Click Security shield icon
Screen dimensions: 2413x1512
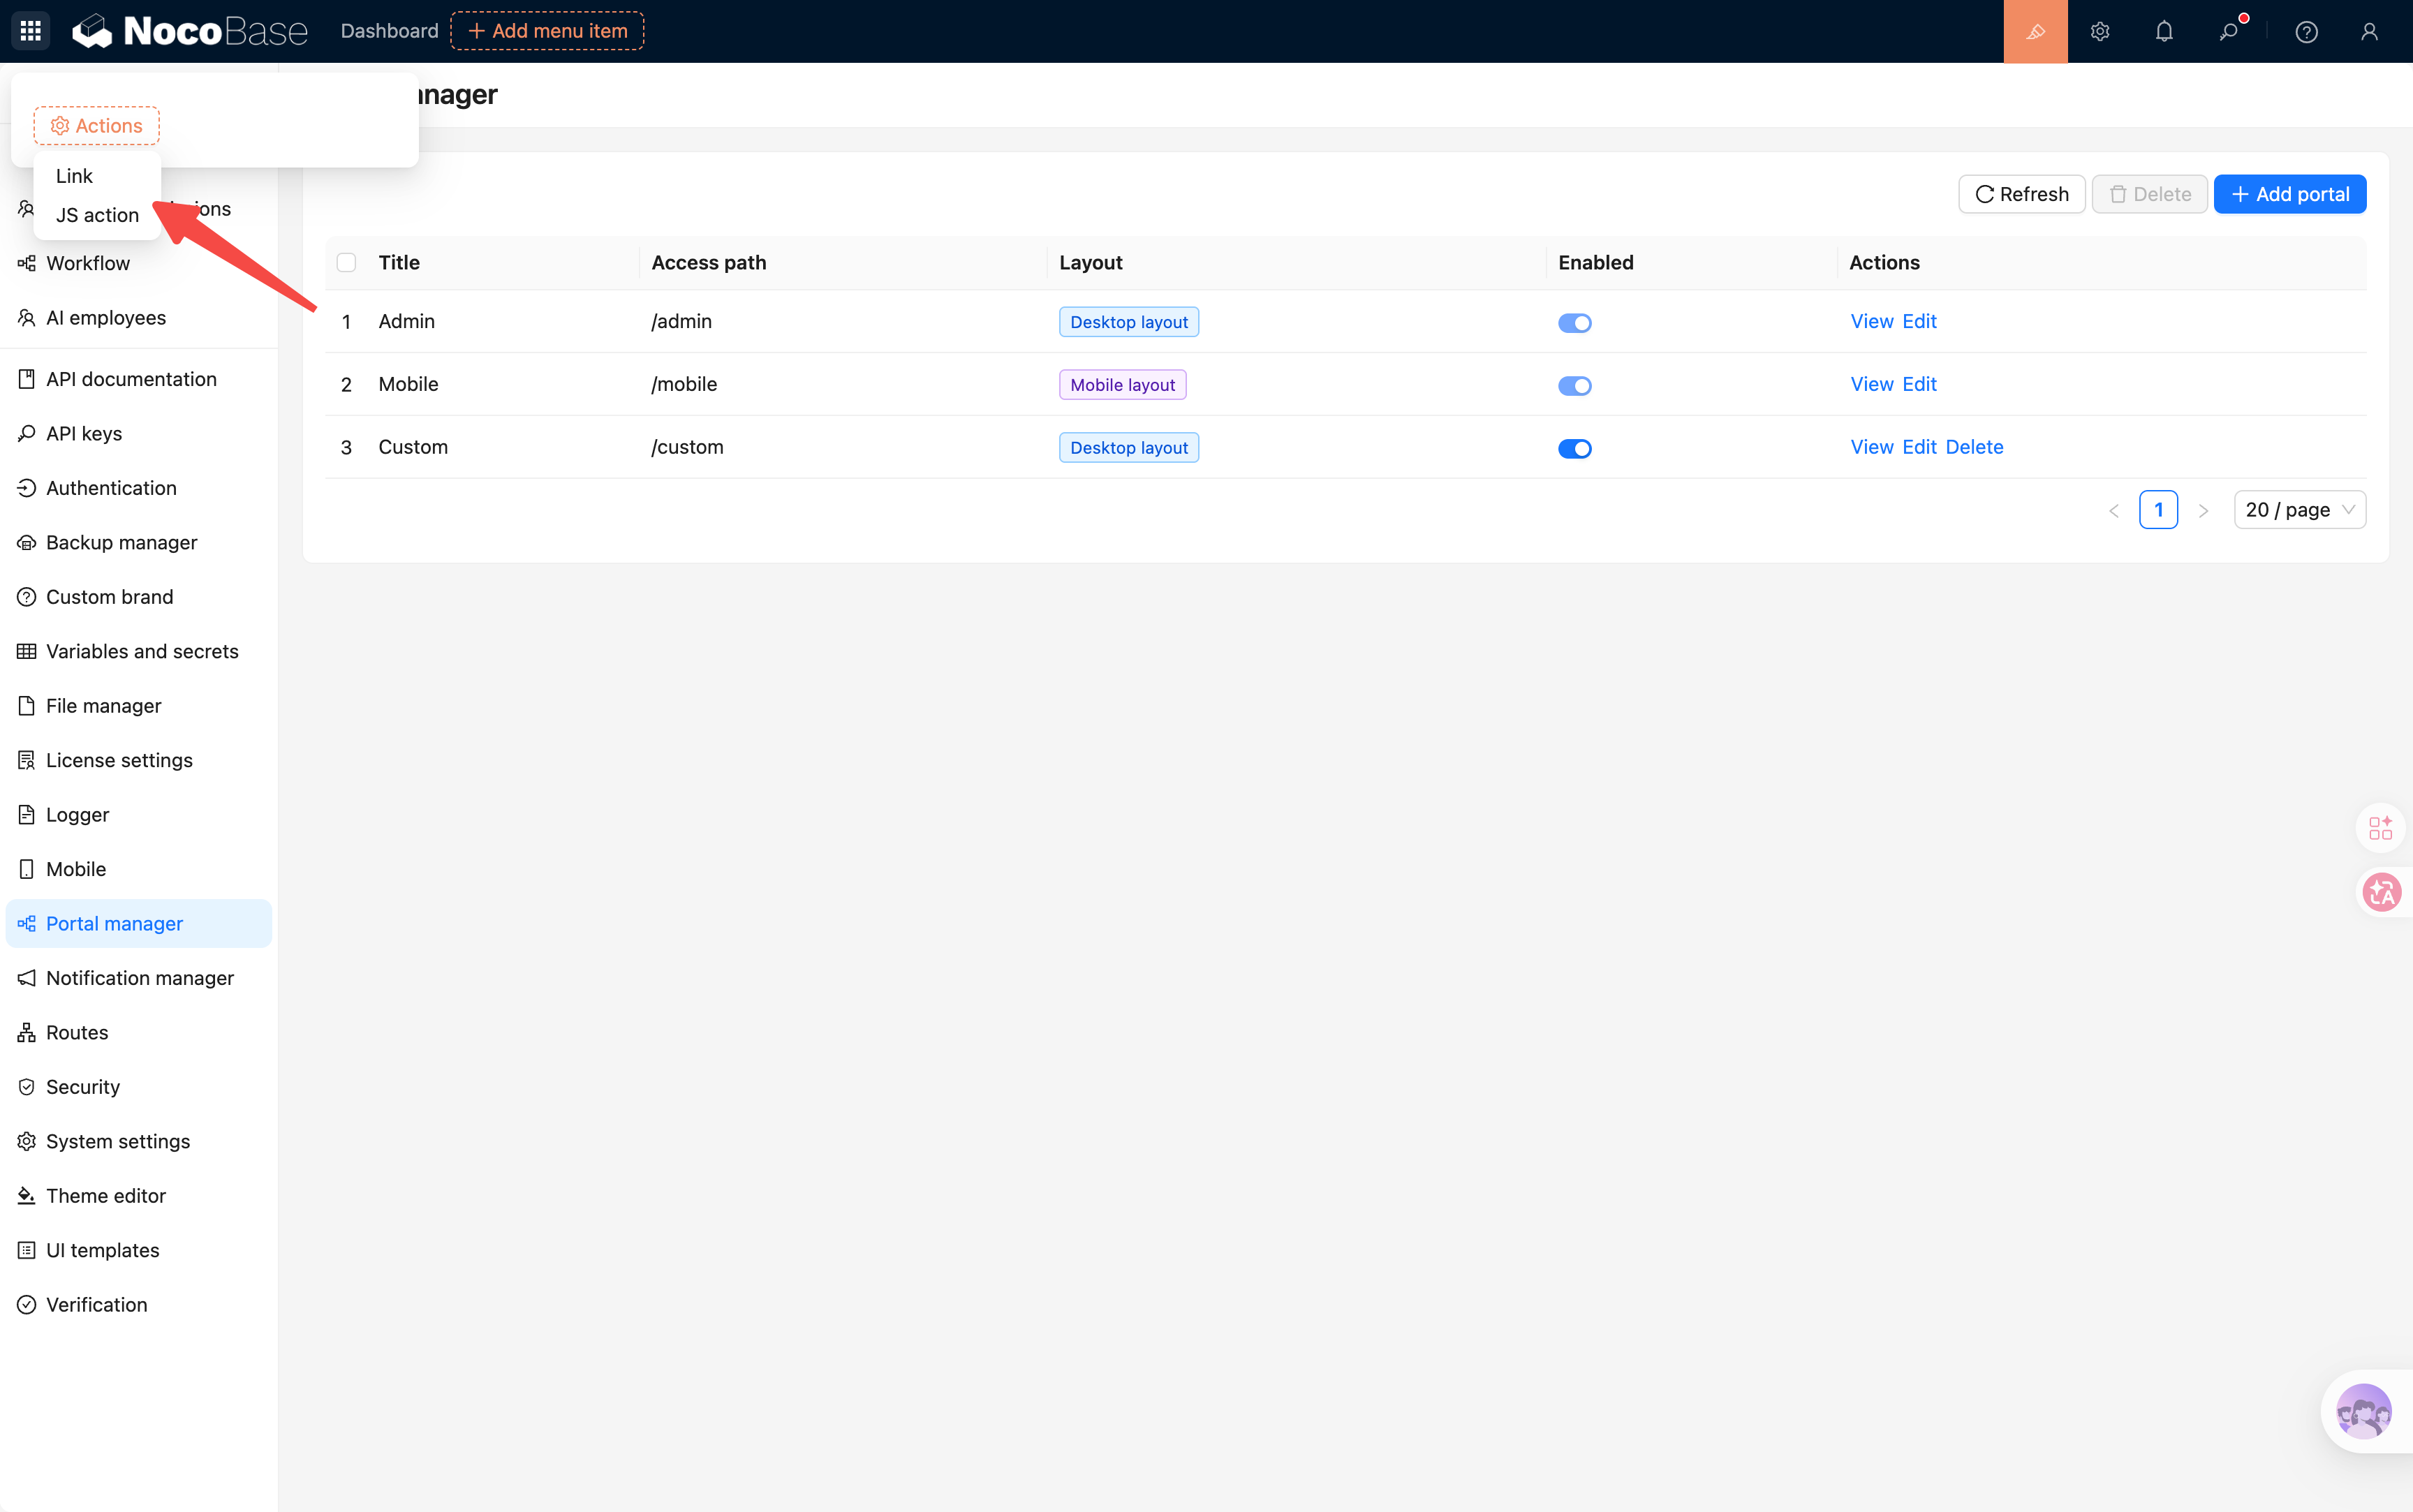point(27,1087)
